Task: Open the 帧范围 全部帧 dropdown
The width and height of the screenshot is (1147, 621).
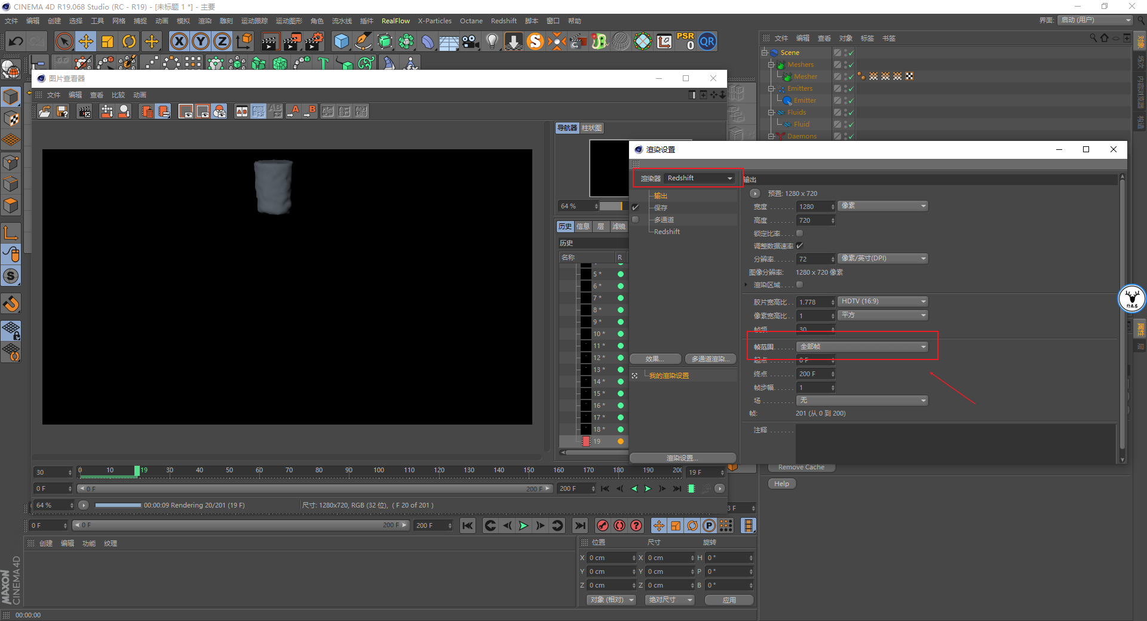Action: [x=863, y=347]
